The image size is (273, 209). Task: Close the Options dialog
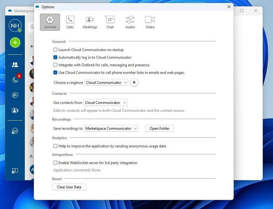[229, 7]
